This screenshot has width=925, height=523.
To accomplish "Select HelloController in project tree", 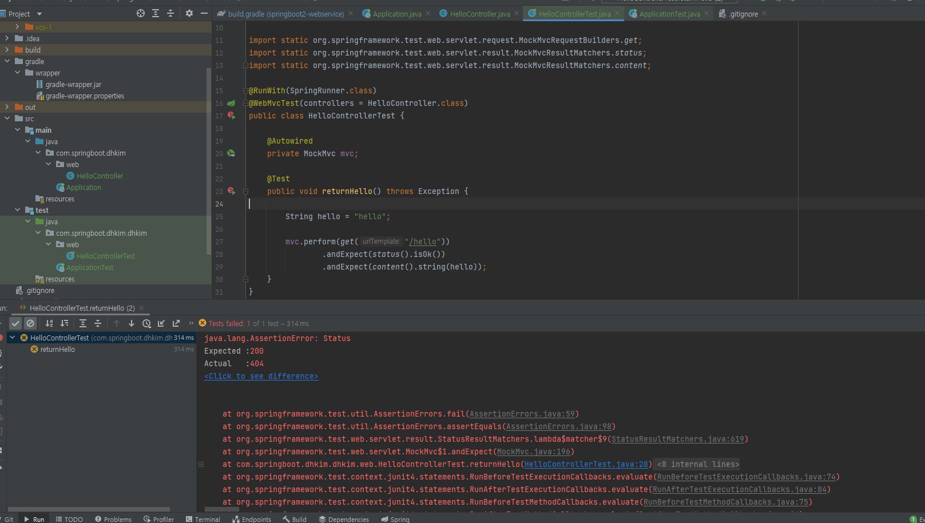I will tap(100, 176).
